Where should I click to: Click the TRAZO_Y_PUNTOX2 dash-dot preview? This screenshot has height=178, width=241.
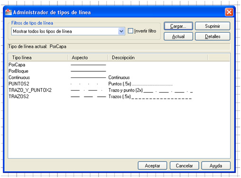click(86, 90)
